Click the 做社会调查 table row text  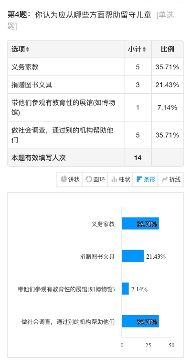(x=63, y=135)
